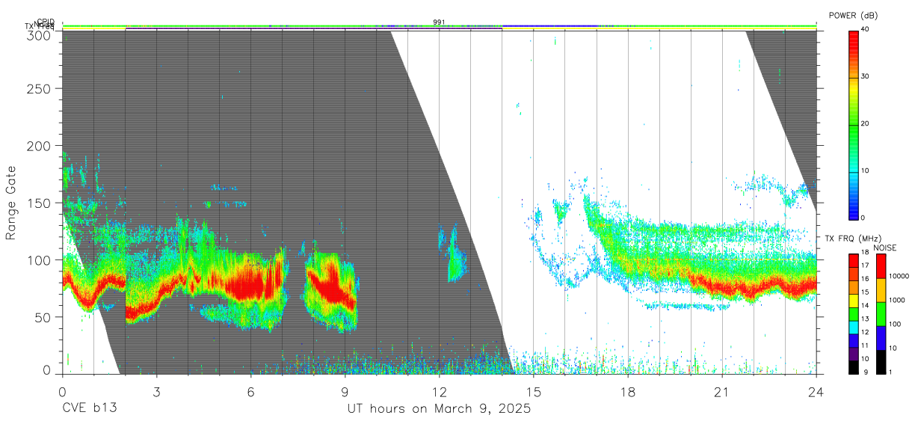The image size is (918, 424).
Task: Click the '12' frequency scale label
Action: (x=864, y=333)
